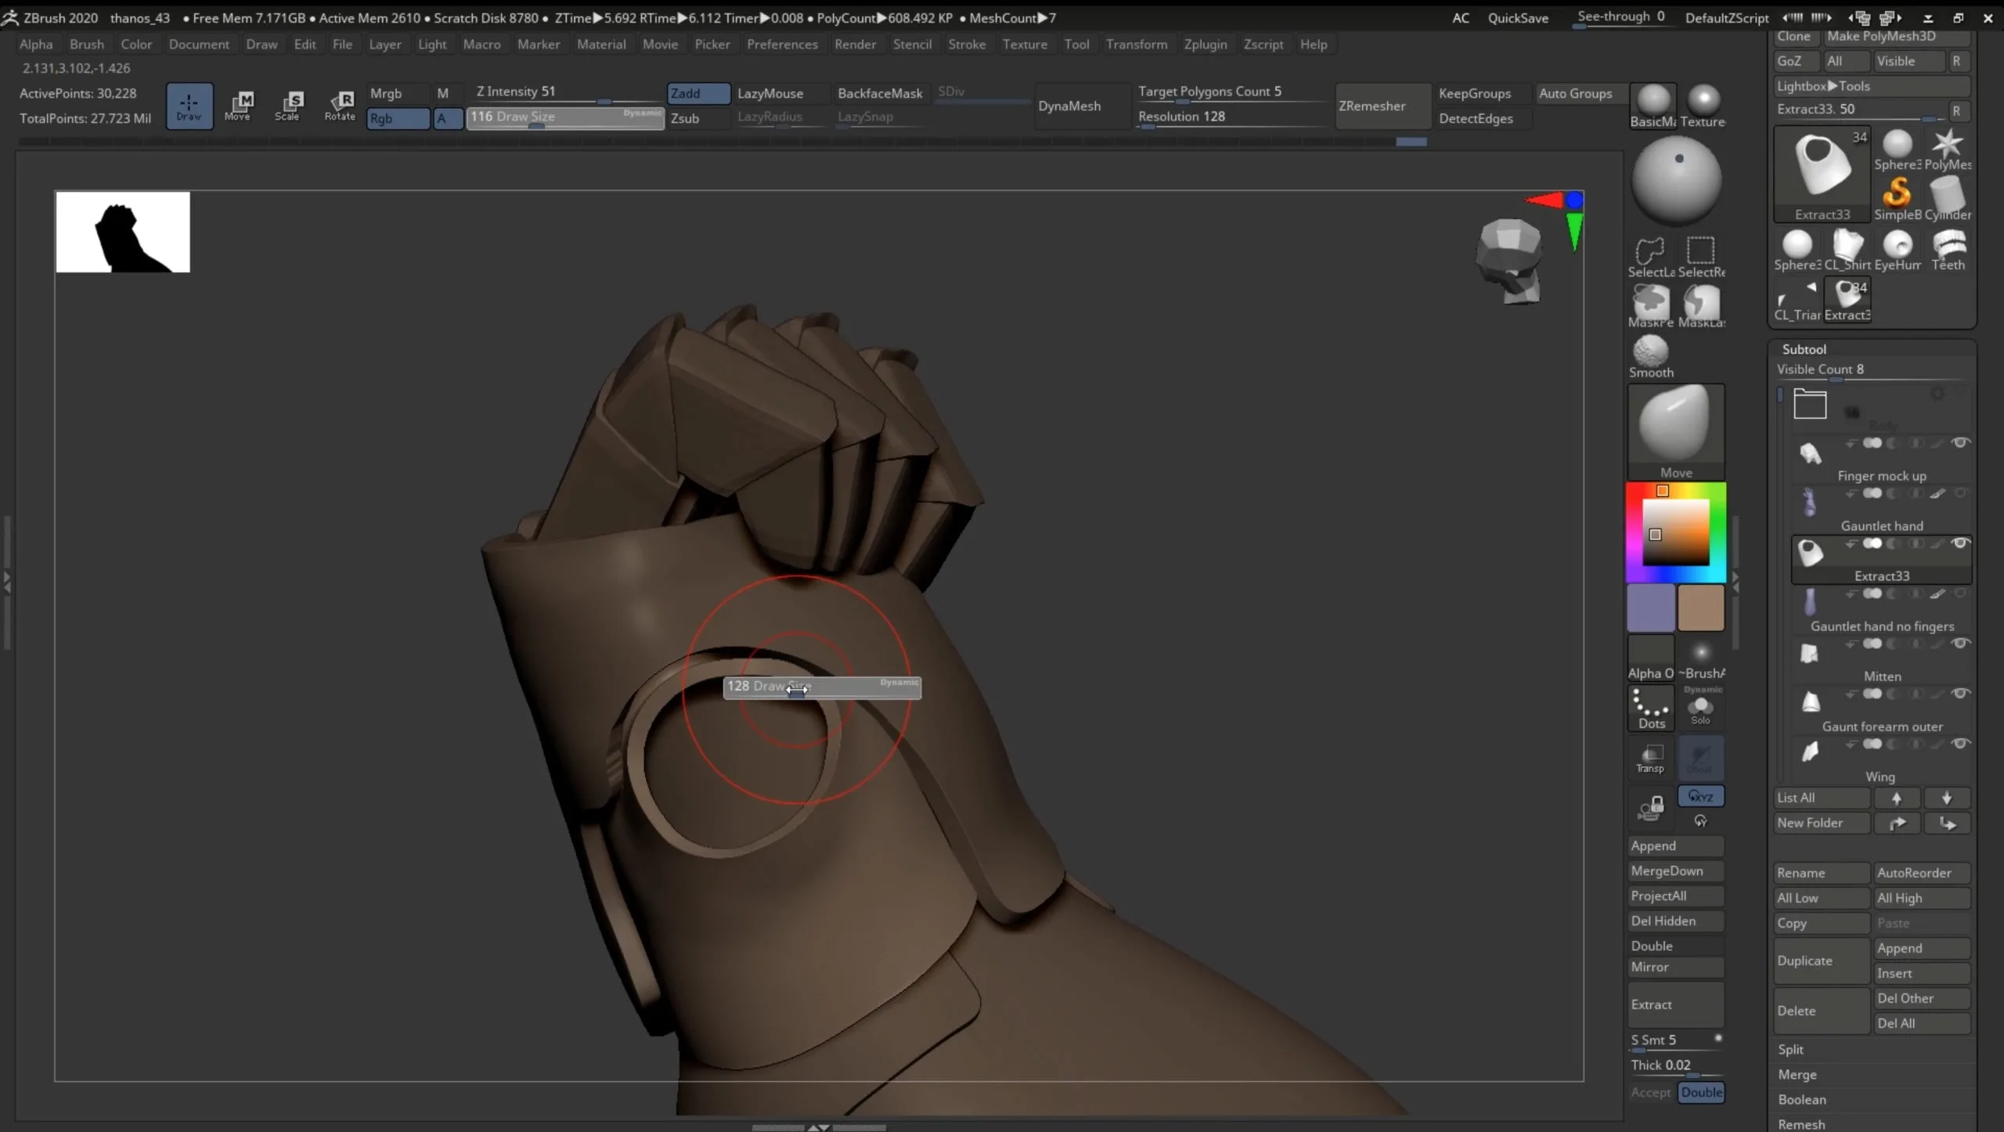The height and width of the screenshot is (1132, 2004).
Task: Toggle the Rgb channel button
Action: tap(398, 118)
